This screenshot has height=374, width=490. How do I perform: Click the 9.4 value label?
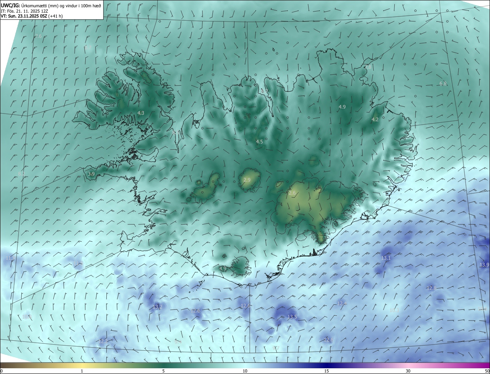click(178, 341)
